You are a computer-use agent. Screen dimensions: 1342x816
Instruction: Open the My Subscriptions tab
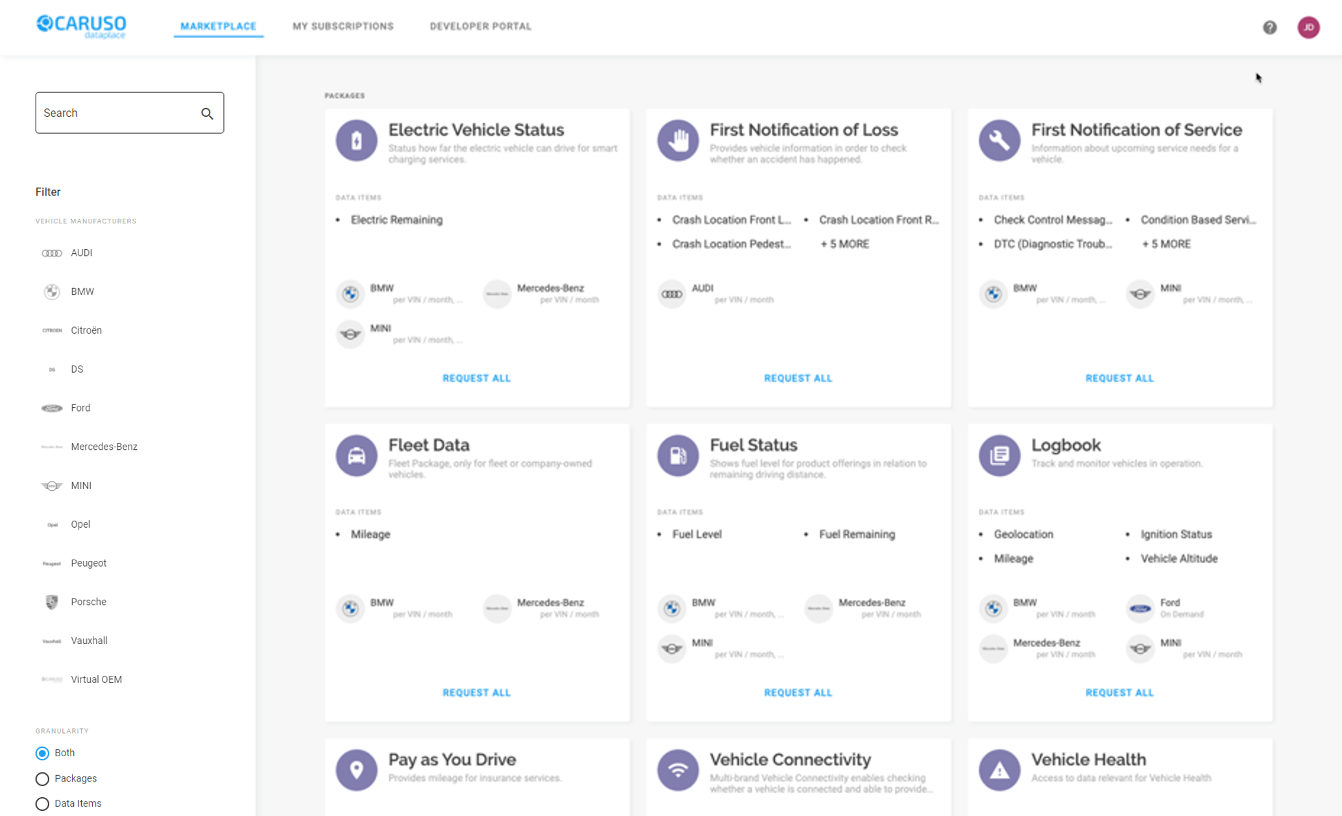(343, 27)
